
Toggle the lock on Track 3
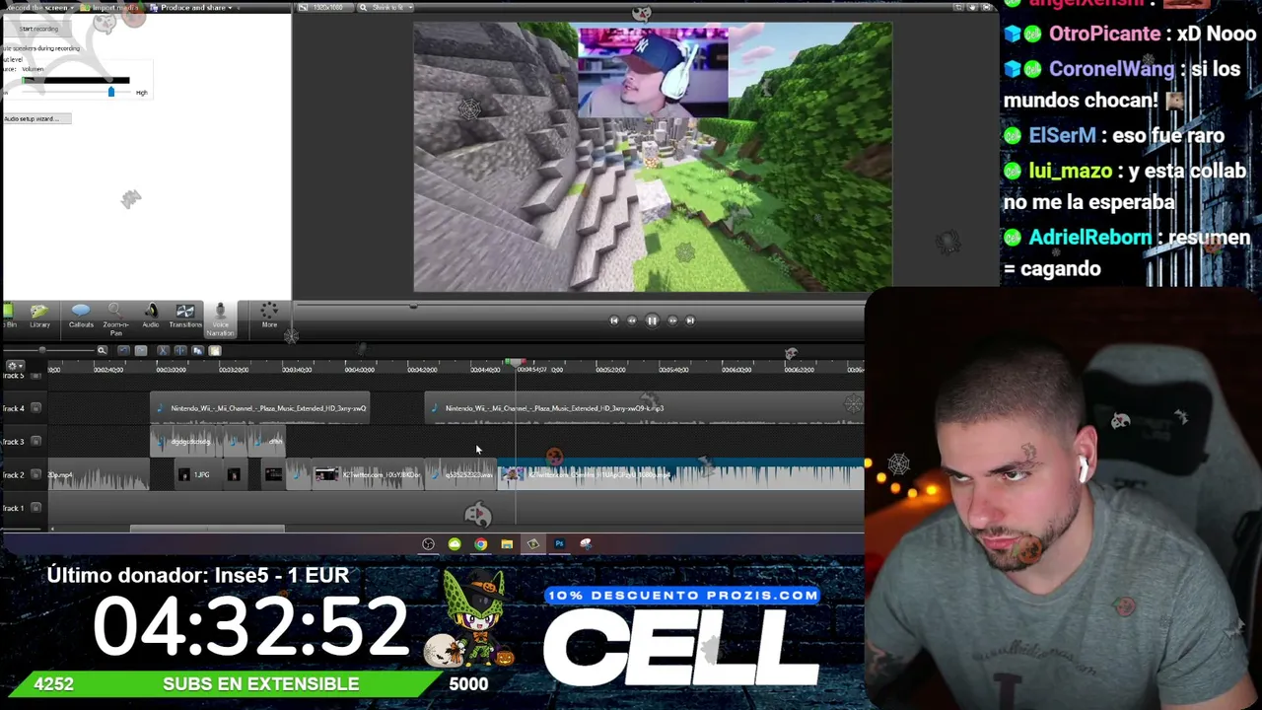[x=36, y=442]
